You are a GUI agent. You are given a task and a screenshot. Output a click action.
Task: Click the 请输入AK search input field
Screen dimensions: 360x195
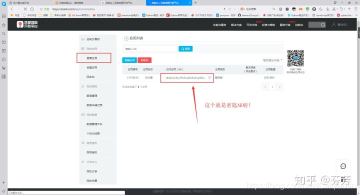click(151, 48)
